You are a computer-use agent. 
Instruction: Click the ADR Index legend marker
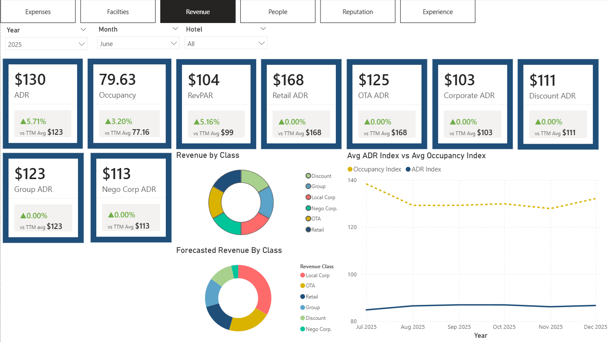[408, 169]
